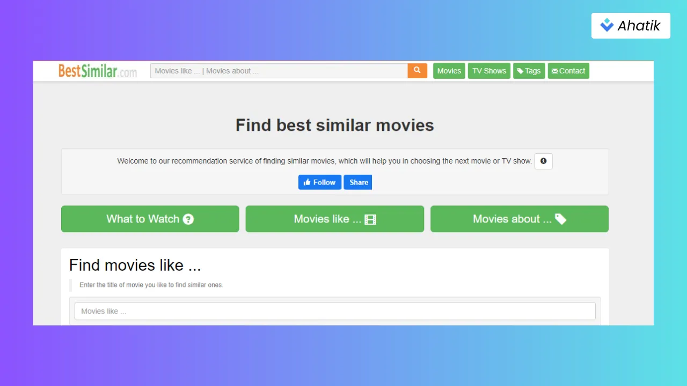
Task: Click the welcome recommendation service sentence
Action: coord(325,161)
